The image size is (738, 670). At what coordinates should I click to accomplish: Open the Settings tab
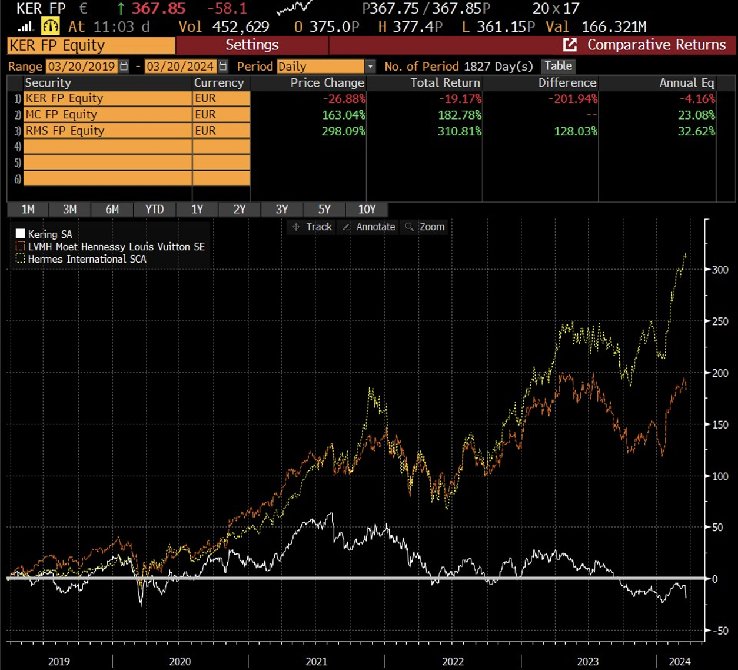click(252, 45)
